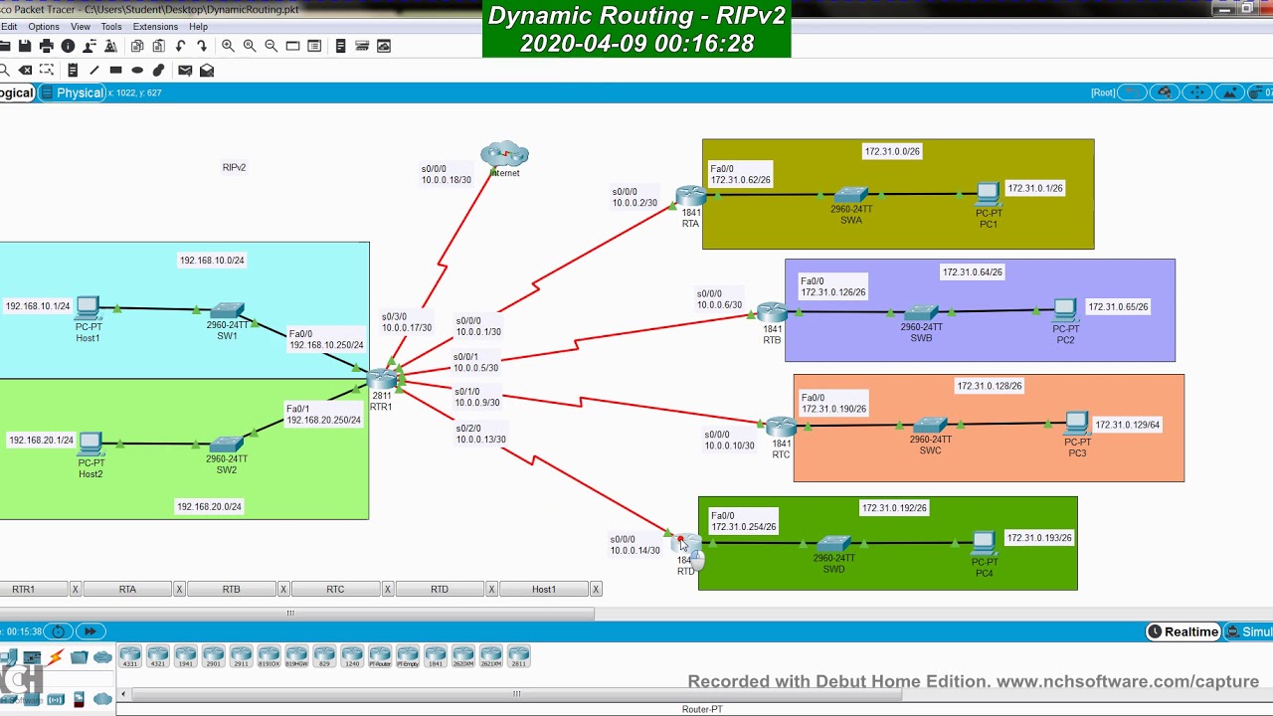Click the Print toolbar icon
This screenshot has height=716, width=1273.
46,46
